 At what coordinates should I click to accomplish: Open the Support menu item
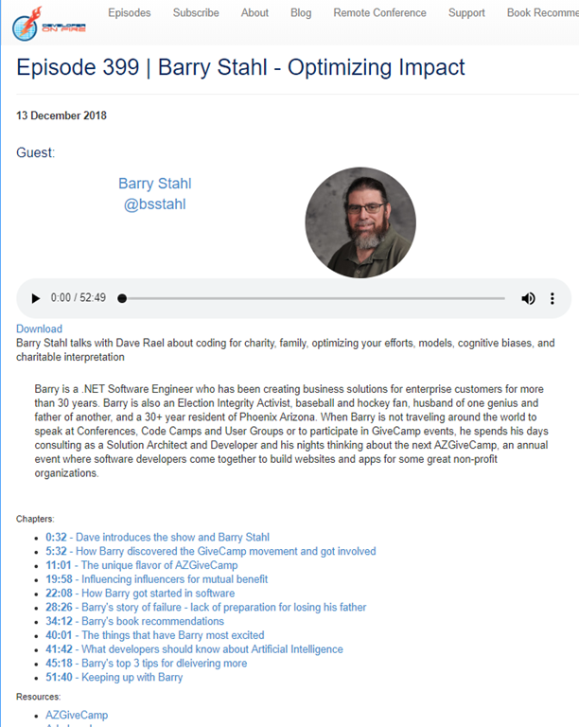click(466, 12)
